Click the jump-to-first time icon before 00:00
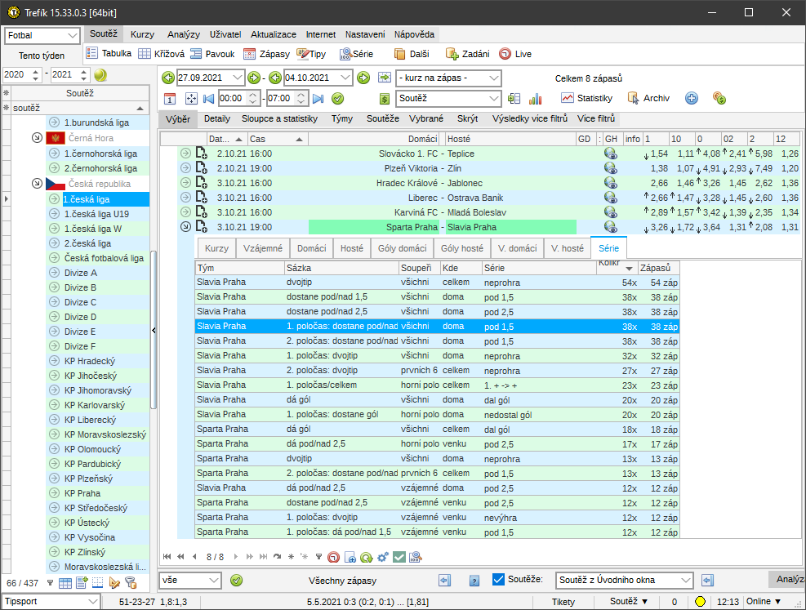 coord(209,98)
